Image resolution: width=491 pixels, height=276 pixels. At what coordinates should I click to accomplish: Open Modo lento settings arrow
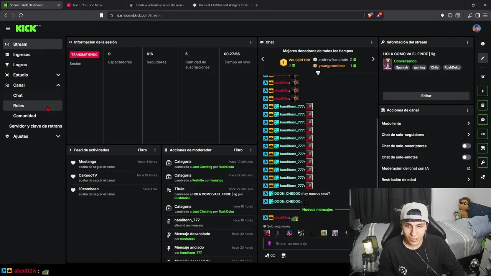tap(468, 123)
